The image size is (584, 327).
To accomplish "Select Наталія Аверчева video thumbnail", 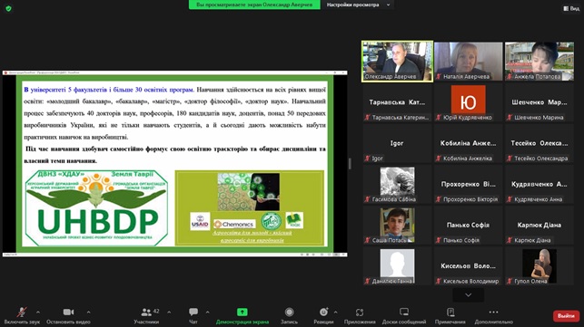I will click(468, 62).
